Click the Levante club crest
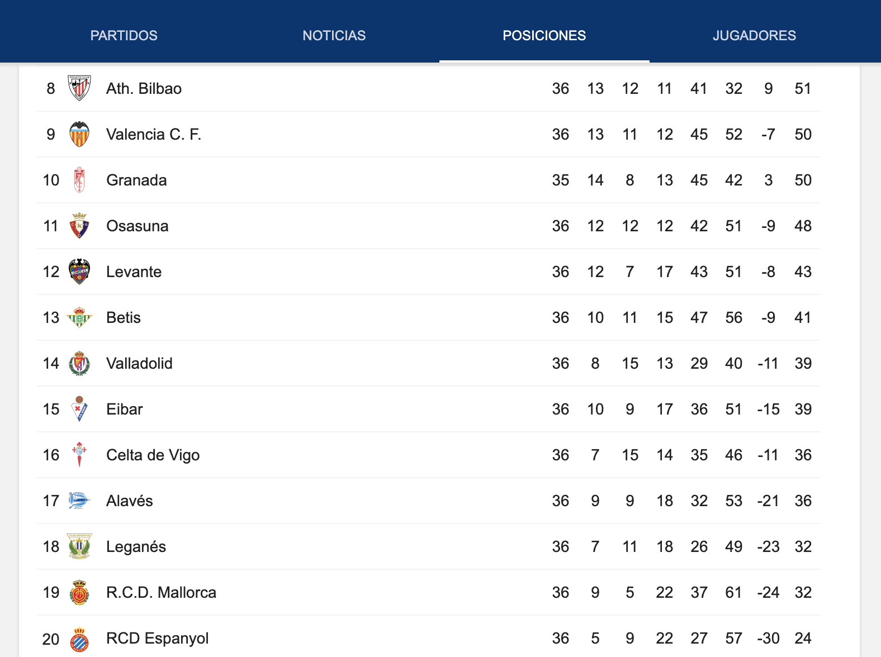 pyautogui.click(x=79, y=271)
